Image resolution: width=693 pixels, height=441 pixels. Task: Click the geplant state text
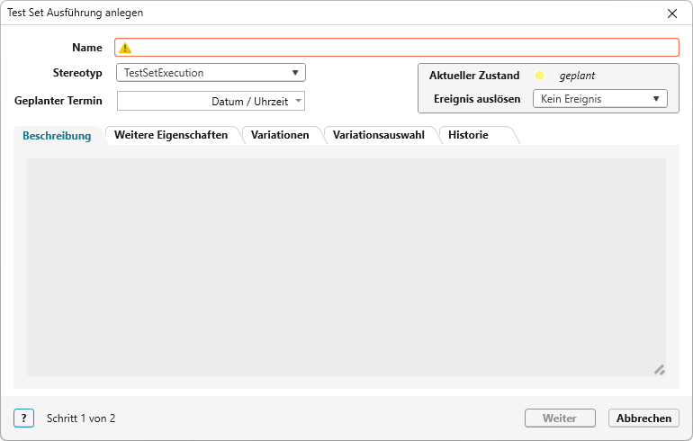pos(577,76)
